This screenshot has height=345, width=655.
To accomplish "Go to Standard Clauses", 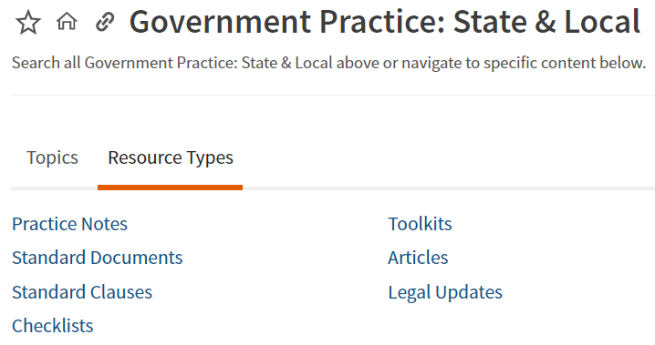I will (82, 292).
